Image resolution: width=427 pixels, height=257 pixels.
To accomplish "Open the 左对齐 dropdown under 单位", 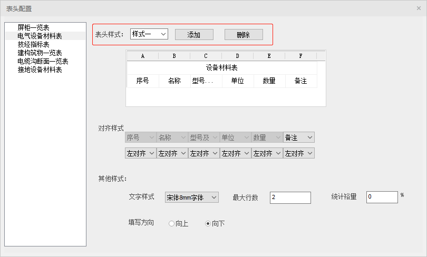I will tap(235, 153).
